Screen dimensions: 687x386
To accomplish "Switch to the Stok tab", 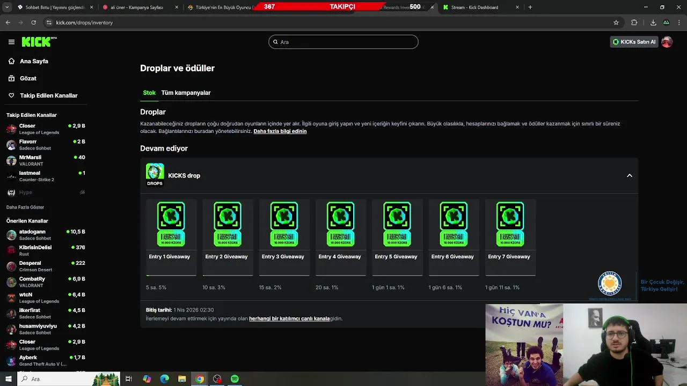I will pos(149,93).
